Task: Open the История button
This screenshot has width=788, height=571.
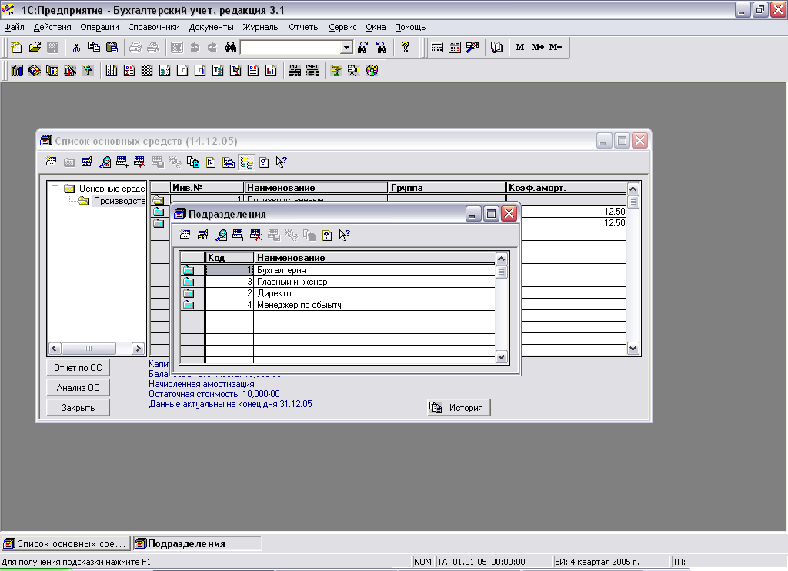Action: 459,408
